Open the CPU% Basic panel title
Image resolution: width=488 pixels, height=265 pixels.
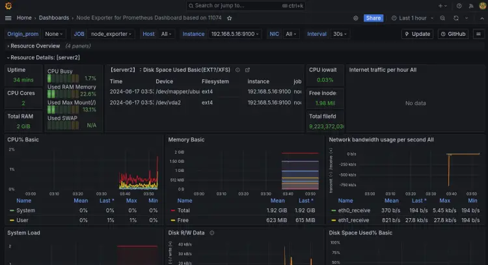pyautogui.click(x=23, y=140)
